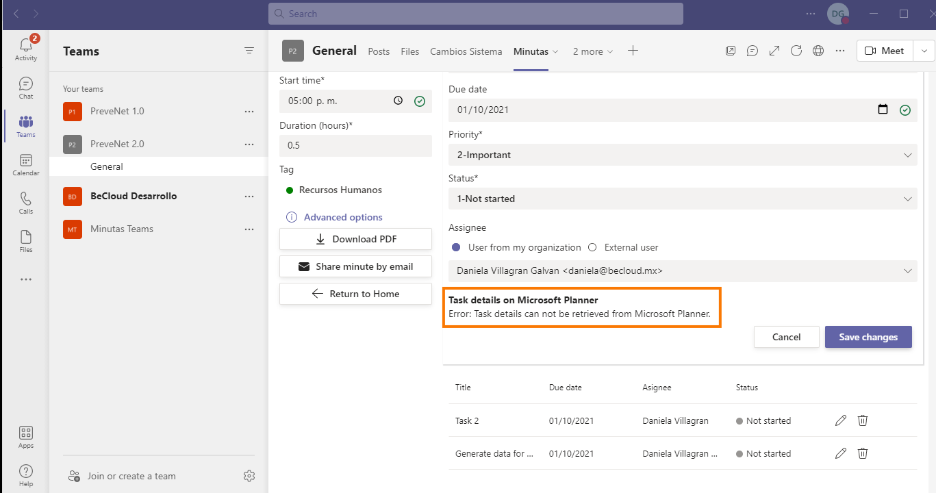Open Chat in the sidebar
The width and height of the screenshot is (936, 493).
point(25,88)
